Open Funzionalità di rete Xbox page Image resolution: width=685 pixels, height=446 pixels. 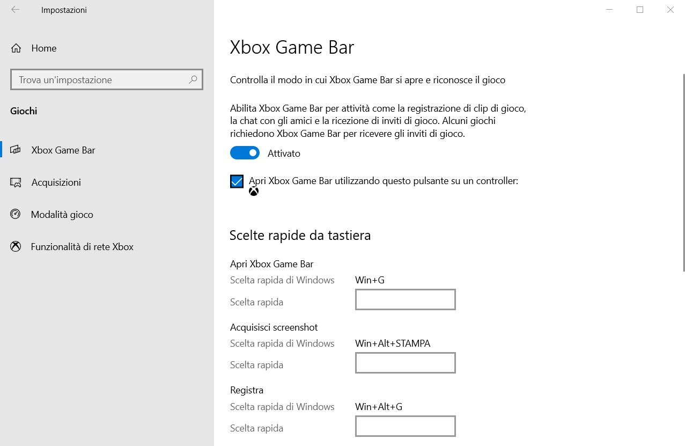coord(107,247)
